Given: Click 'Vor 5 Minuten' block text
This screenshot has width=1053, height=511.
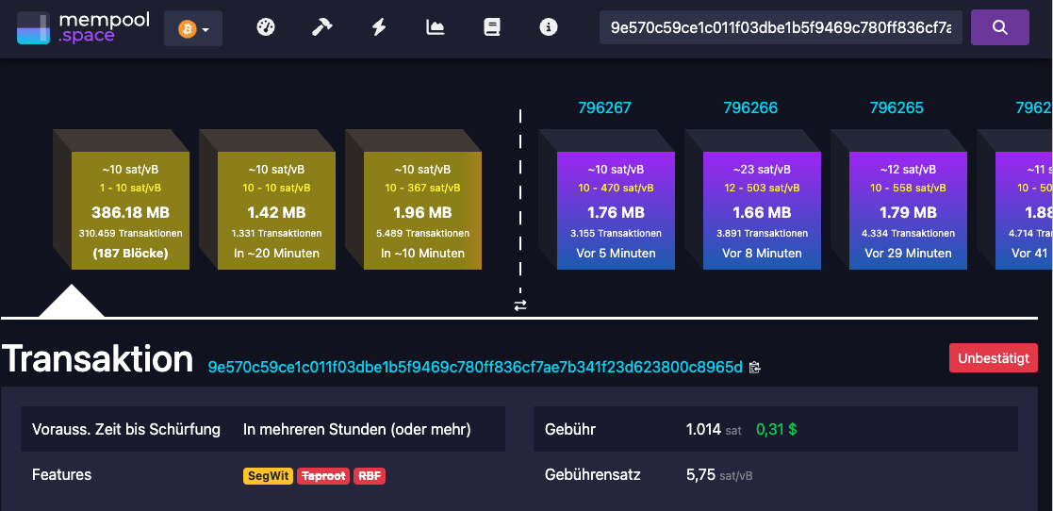Looking at the screenshot, I should click(x=616, y=254).
